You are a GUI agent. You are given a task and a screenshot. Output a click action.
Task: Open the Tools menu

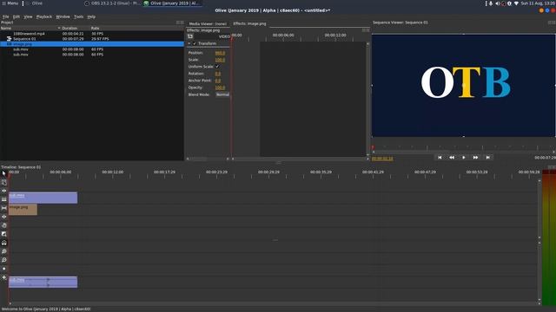(79, 16)
